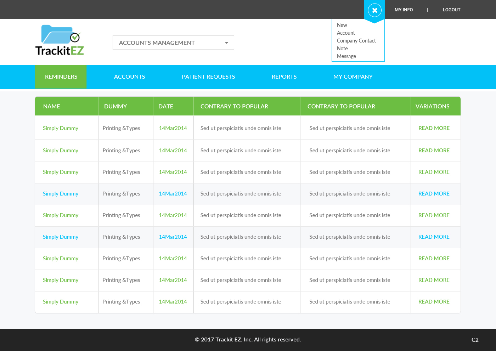This screenshot has width=496, height=351.
Task: Pick Note from the quick-add menu
Action: 342,49
